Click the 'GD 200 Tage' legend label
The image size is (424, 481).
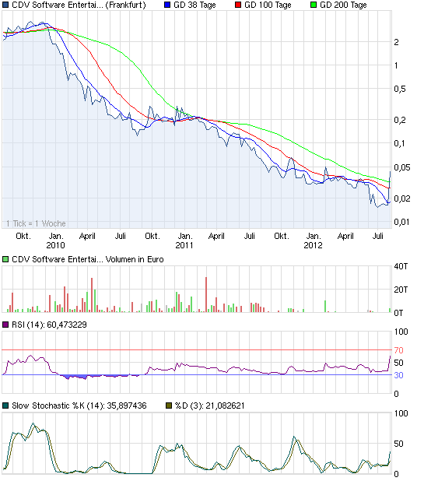pyautogui.click(x=343, y=5)
